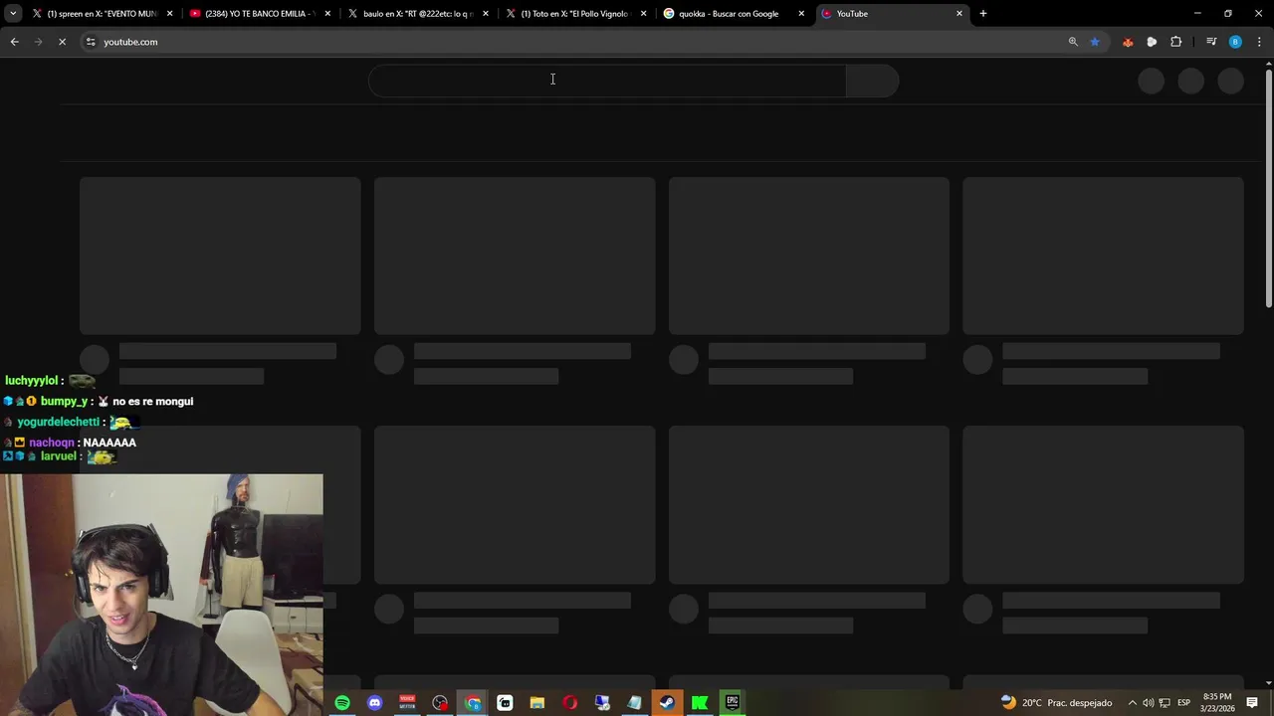
Task: Click the YouTube search button placeholder
Action: [872, 81]
